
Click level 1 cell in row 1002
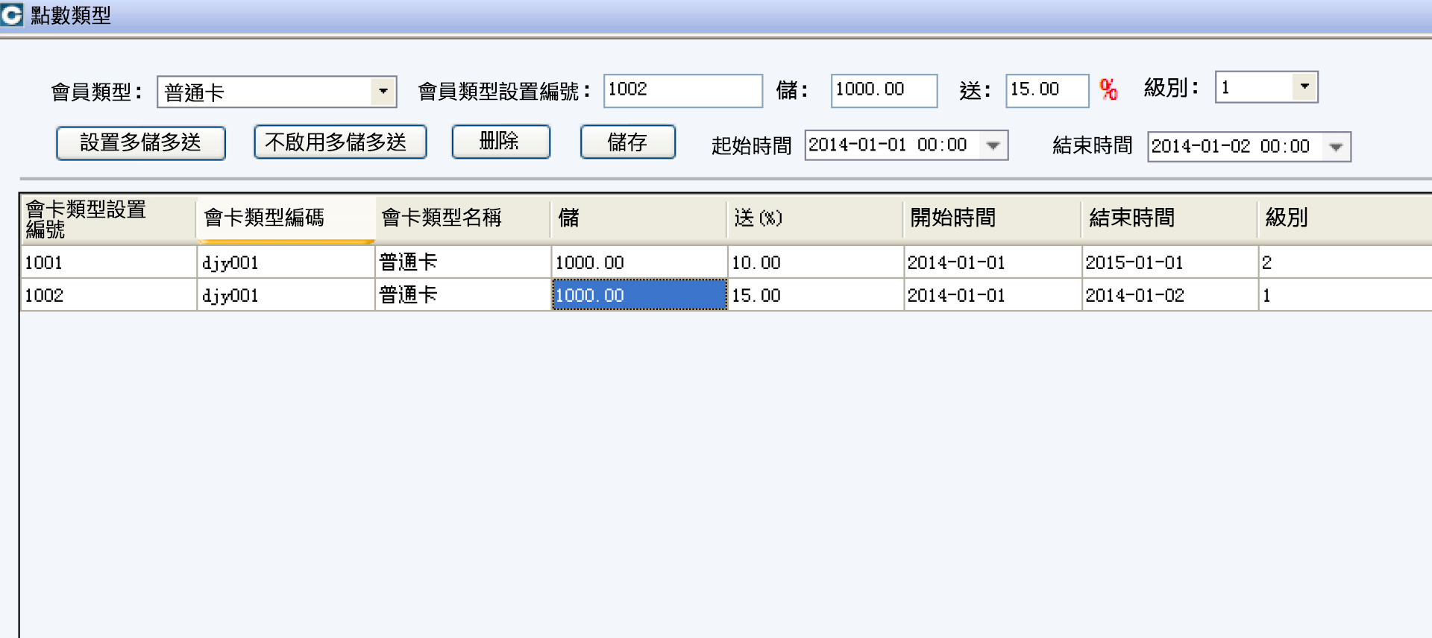click(1345, 295)
